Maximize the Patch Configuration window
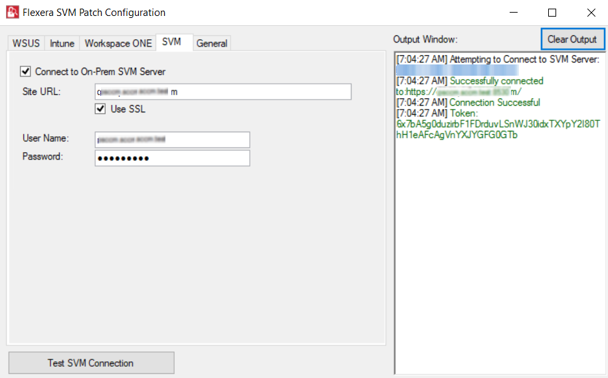This screenshot has width=608, height=378. 552,13
